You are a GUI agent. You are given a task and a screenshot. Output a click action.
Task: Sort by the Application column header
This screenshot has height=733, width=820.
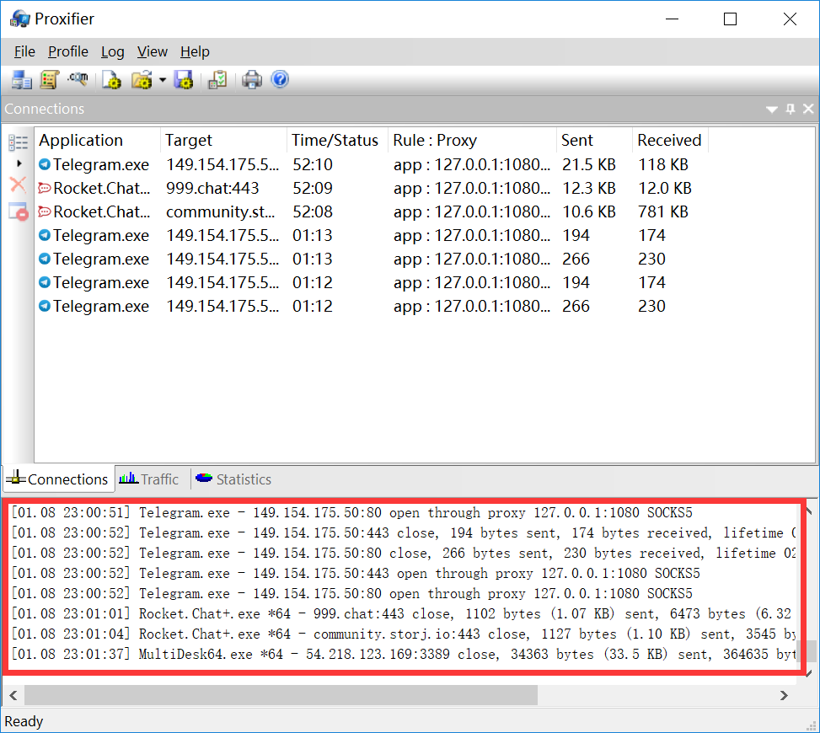98,140
